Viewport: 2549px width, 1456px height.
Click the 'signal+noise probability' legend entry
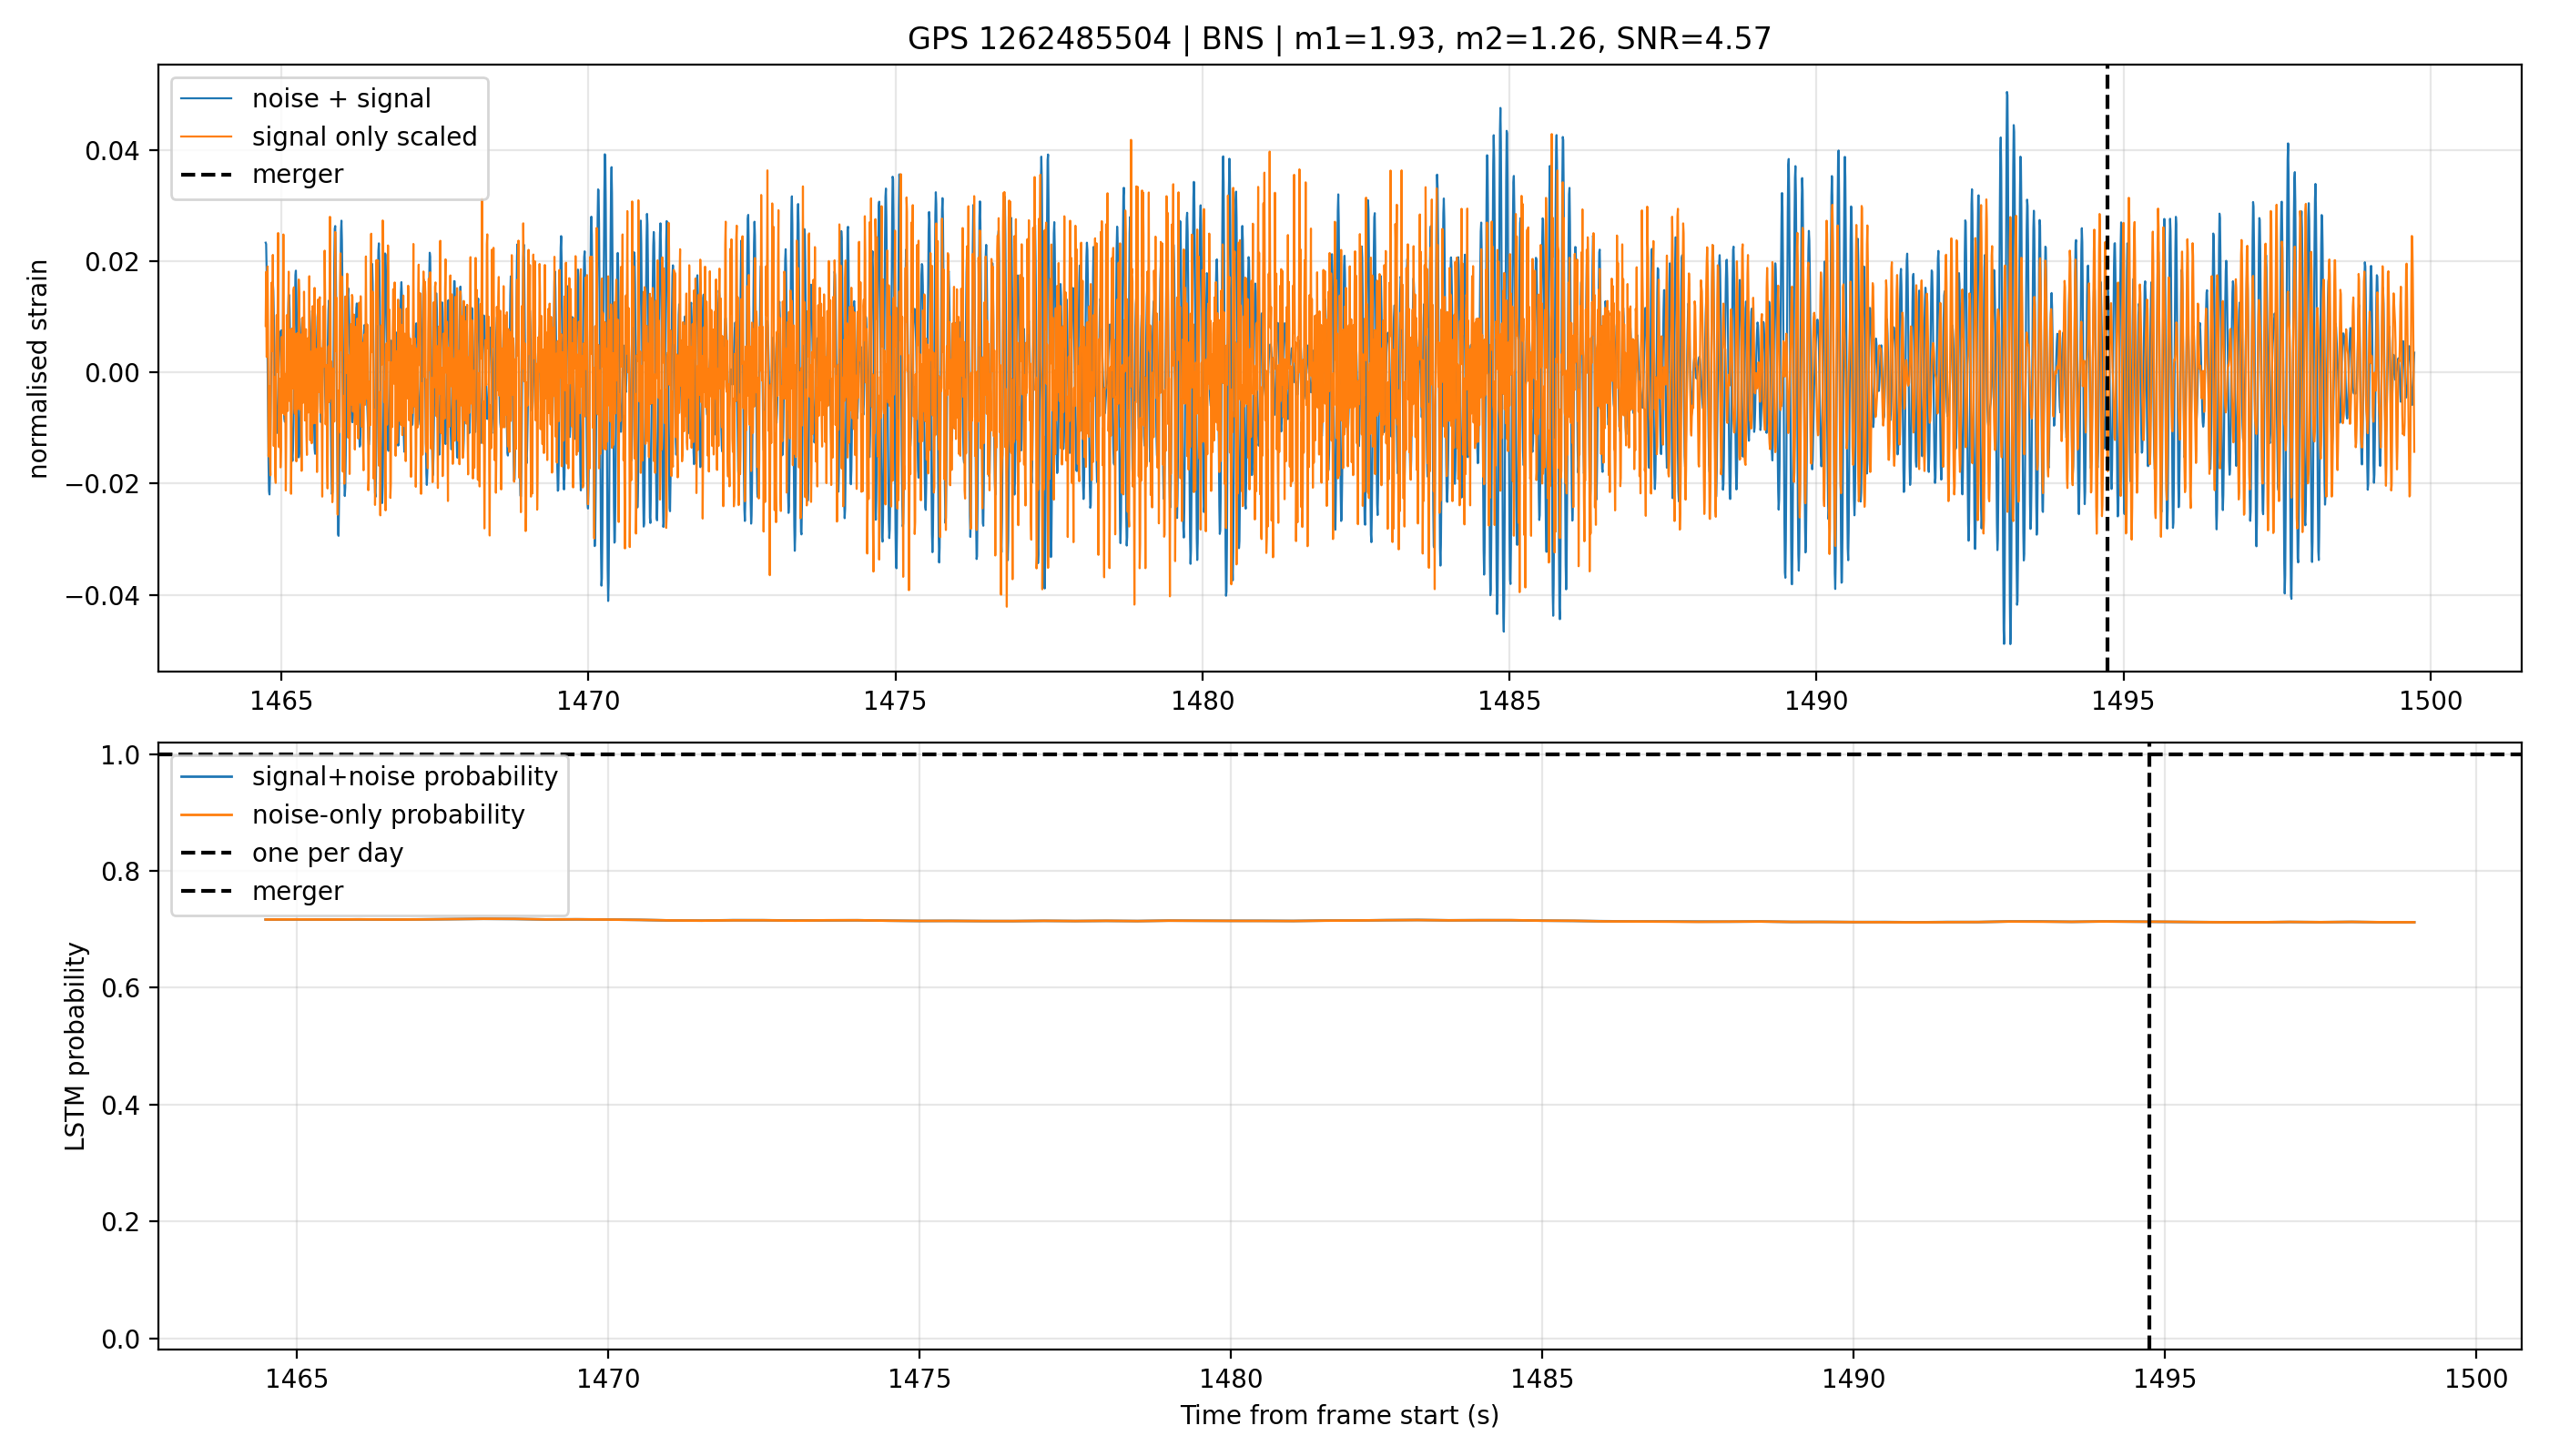coord(368,777)
